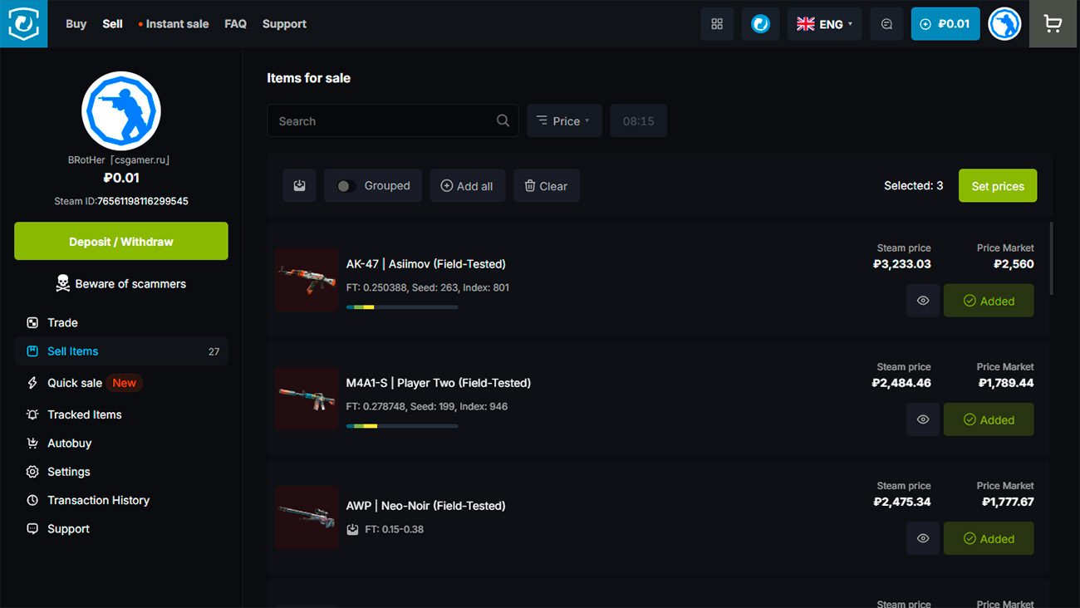Click the M4A1-S | Player Two (Field-Tested) title
1080x608 pixels.
tap(439, 383)
